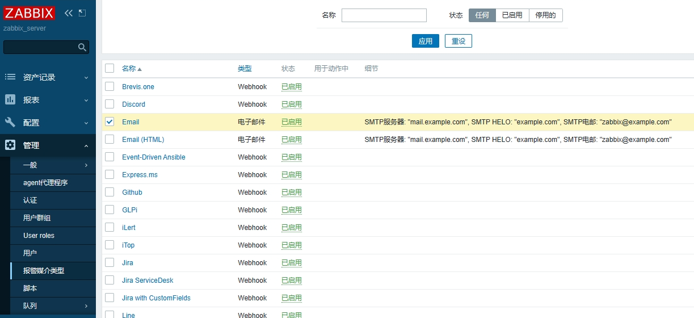694x318 pixels.
Task: Toggle the 已启用 status of Github
Action: point(291,193)
